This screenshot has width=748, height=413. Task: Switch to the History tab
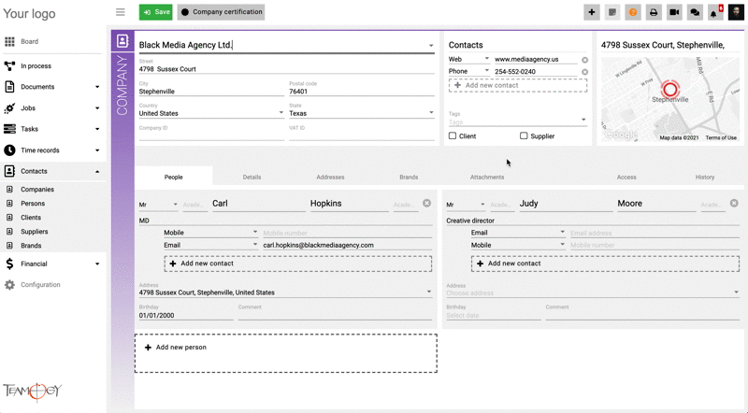[705, 177]
